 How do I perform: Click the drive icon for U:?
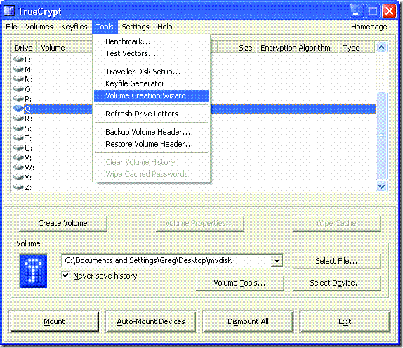coord(18,148)
